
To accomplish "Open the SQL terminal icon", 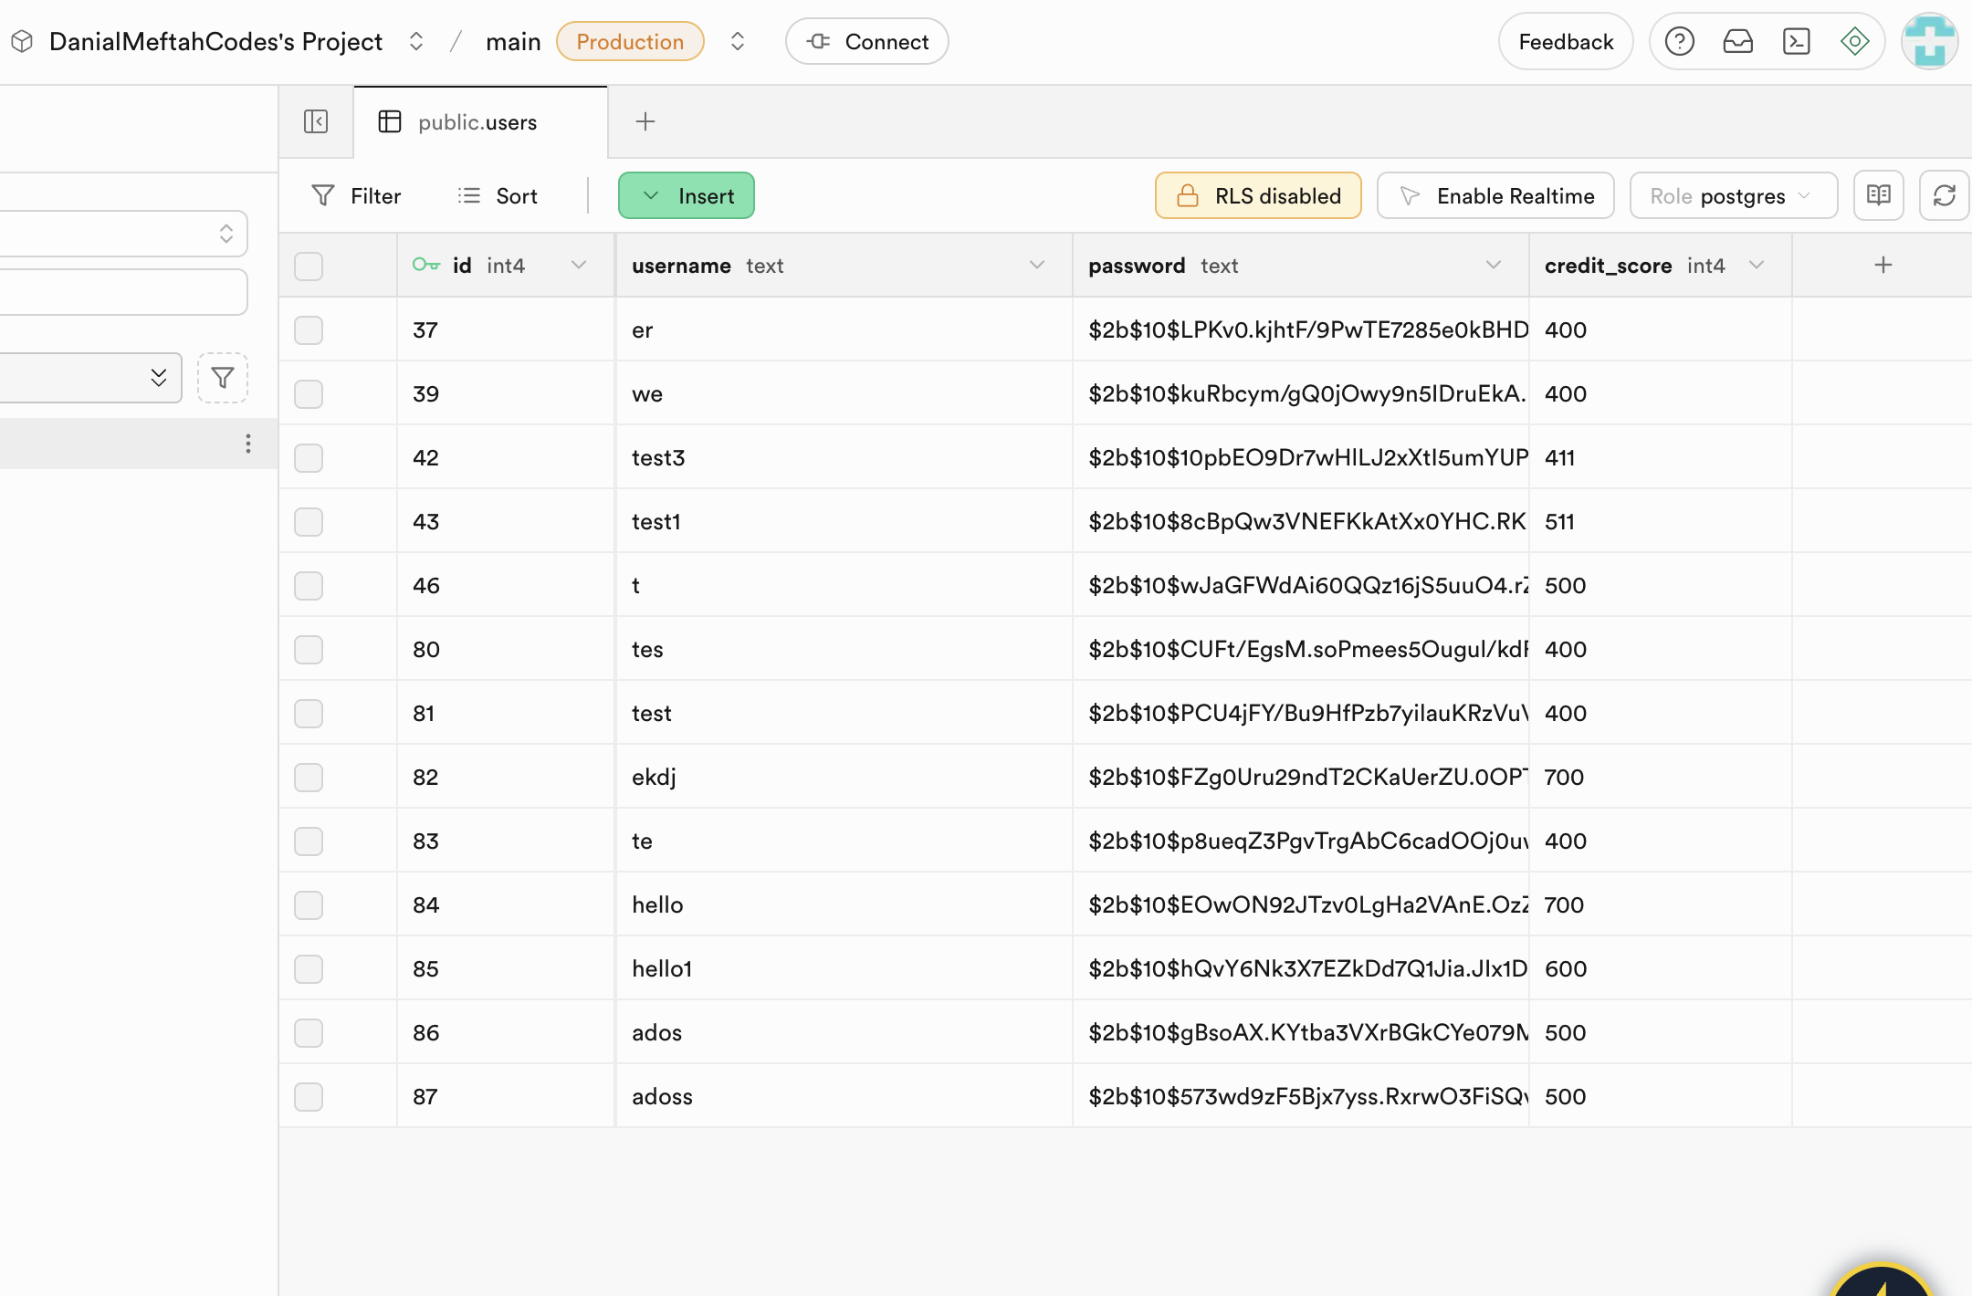I will pyautogui.click(x=1796, y=41).
